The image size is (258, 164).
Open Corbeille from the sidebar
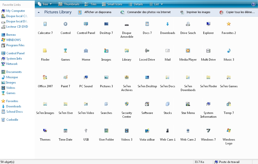12,119
